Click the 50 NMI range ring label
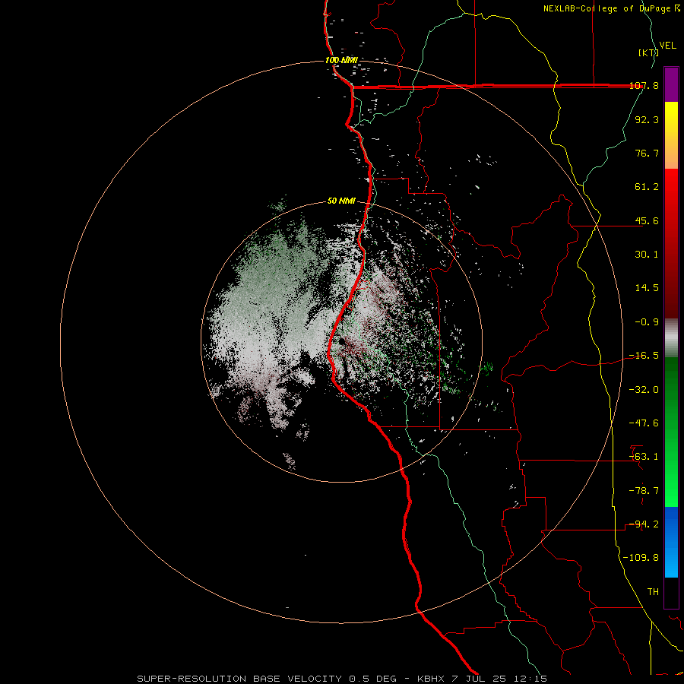This screenshot has height=684, width=684. coord(341,201)
